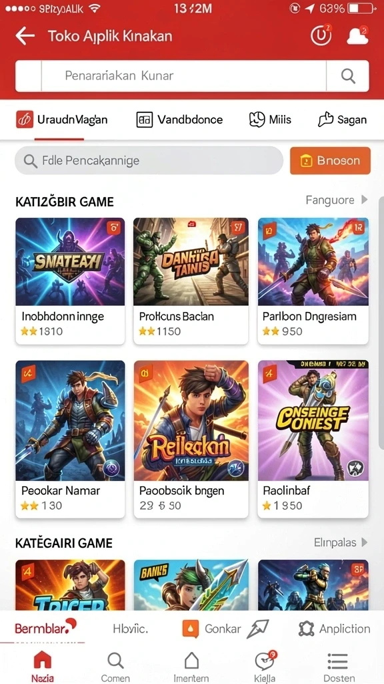Open cloud notifications icon in header
384x684 pixels.
(358, 36)
